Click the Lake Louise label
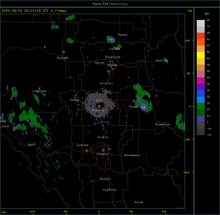This screenshot has height=215, width=220. click(4, 124)
